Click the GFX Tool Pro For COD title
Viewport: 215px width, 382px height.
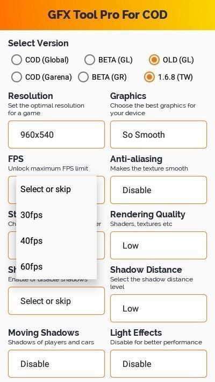point(107,15)
